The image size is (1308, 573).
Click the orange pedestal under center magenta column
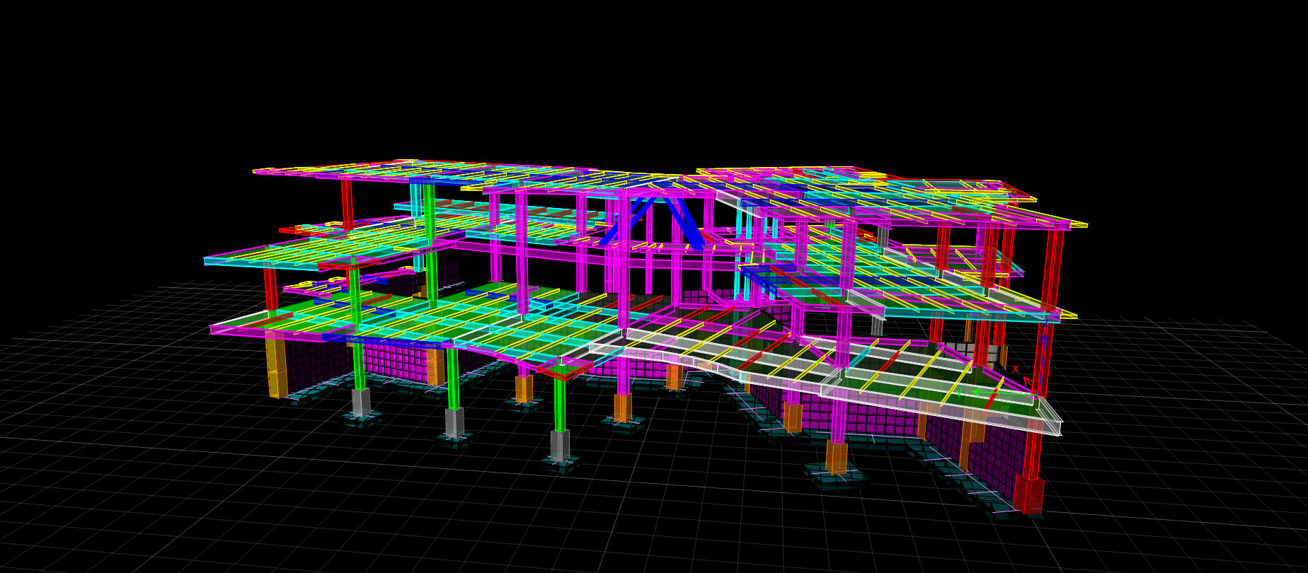[x=622, y=407]
